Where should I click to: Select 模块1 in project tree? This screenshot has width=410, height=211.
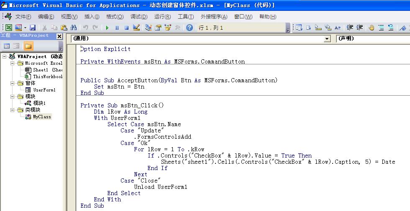[x=39, y=103]
